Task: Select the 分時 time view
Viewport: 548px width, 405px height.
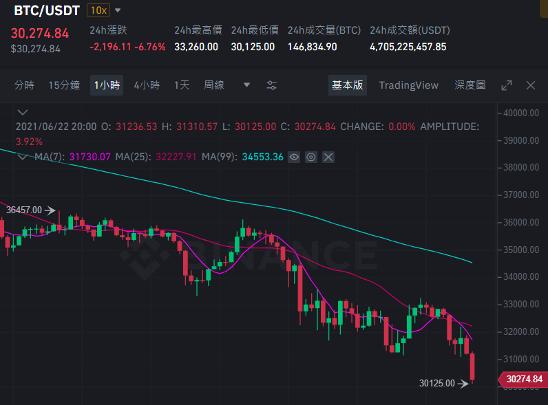Action: pyautogui.click(x=24, y=85)
